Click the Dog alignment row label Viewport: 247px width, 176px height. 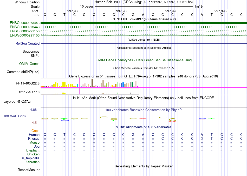[36, 147]
